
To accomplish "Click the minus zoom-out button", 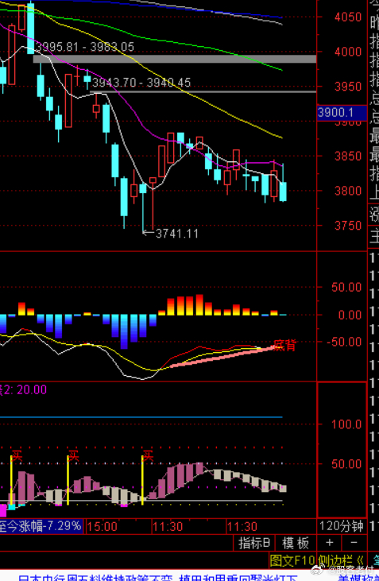I will [354, 543].
